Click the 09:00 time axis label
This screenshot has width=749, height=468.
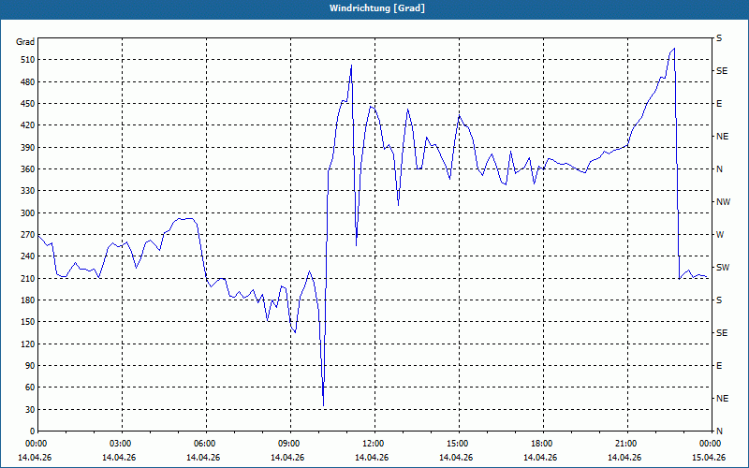pyautogui.click(x=290, y=443)
